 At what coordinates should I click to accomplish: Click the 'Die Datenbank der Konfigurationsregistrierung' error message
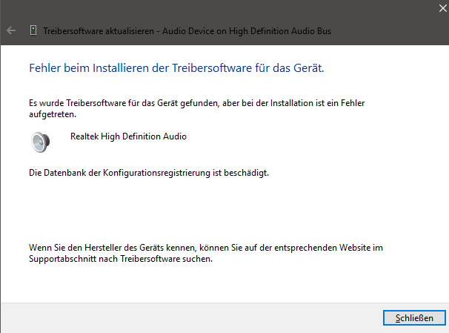[x=149, y=173]
